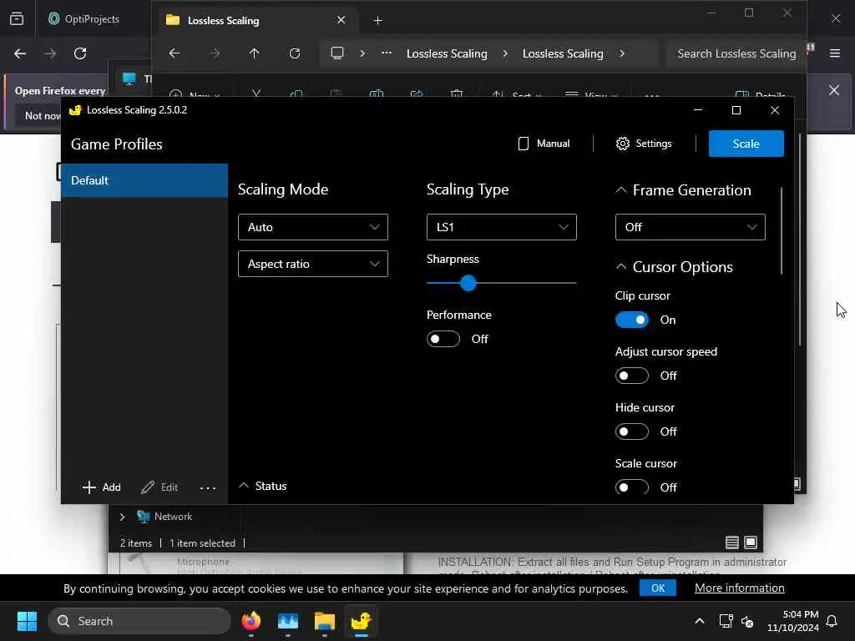Open the Scaling Type LS1 dropdown
Viewport: 855px width, 641px height.
(501, 227)
